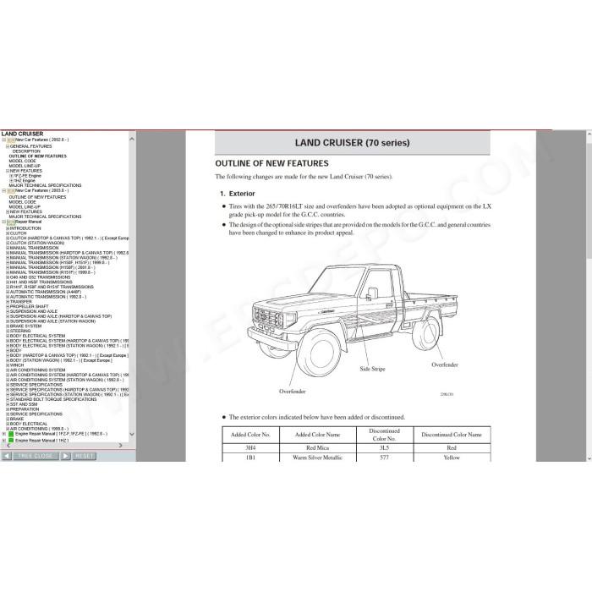Expand the WINCH node
Screen dimensions: 592x592
[8, 365]
